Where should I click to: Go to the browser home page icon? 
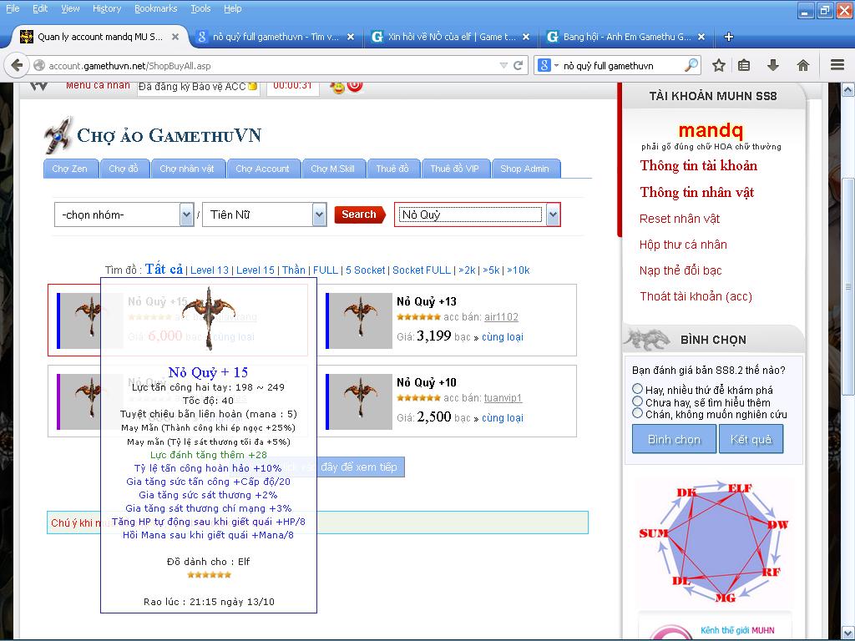[x=802, y=65]
